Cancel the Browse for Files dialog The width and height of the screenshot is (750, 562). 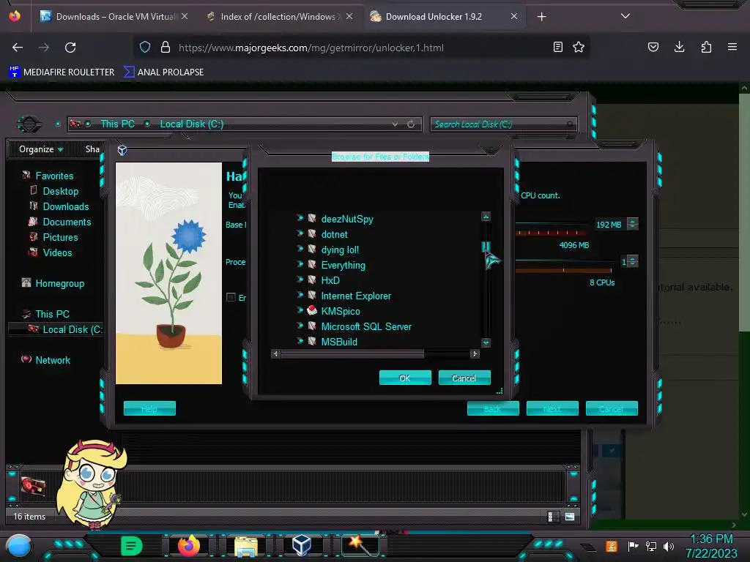point(464,378)
